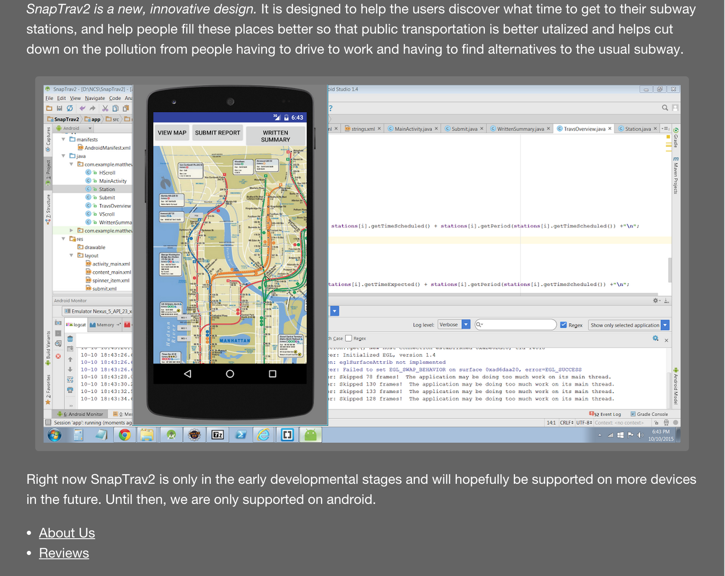725x576 pixels.
Task: Click the editor vertical scrollbar thumb
Action: 670,270
